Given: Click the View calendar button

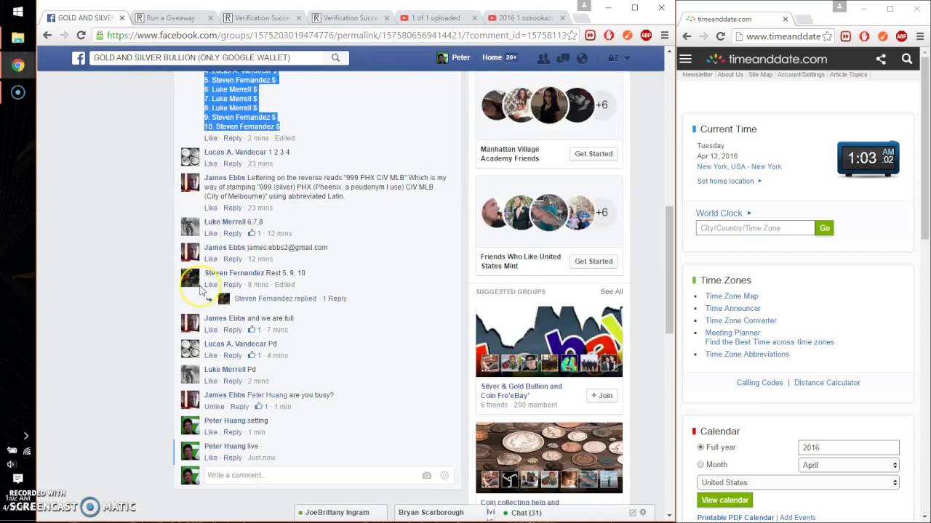Looking at the screenshot, I should click(x=724, y=500).
